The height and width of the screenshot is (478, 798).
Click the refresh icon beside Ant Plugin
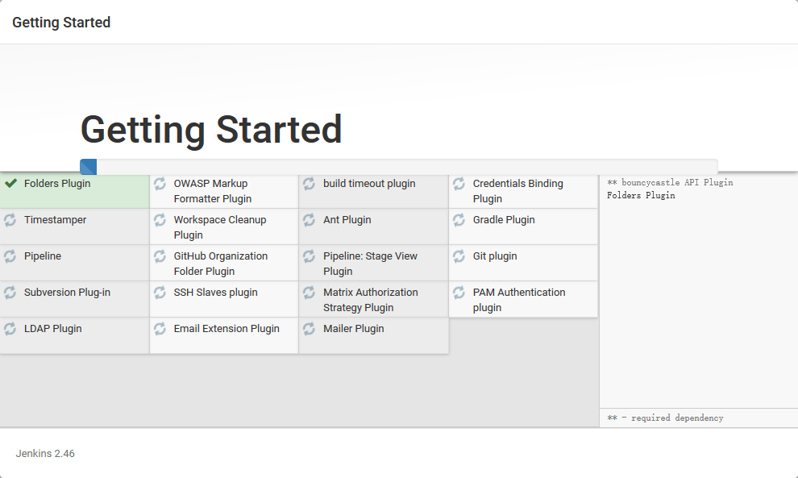(x=310, y=220)
